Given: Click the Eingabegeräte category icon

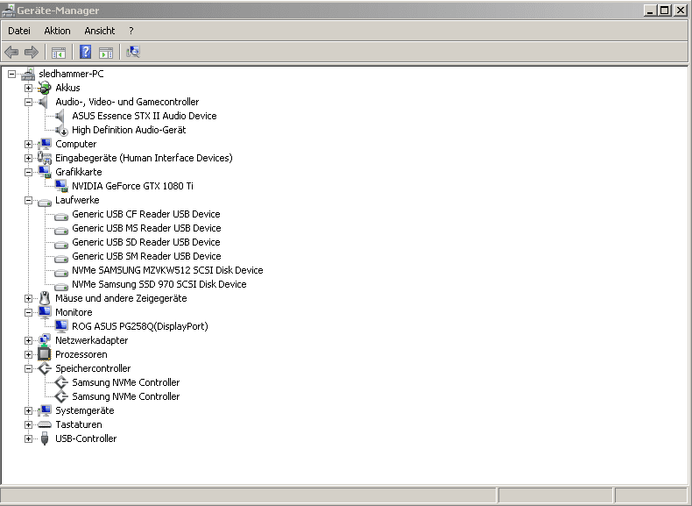Looking at the screenshot, I should point(45,158).
